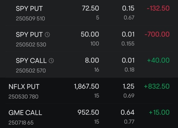Open the NFLX PUT 250530 780 position
178x128 pixels.
89,91
